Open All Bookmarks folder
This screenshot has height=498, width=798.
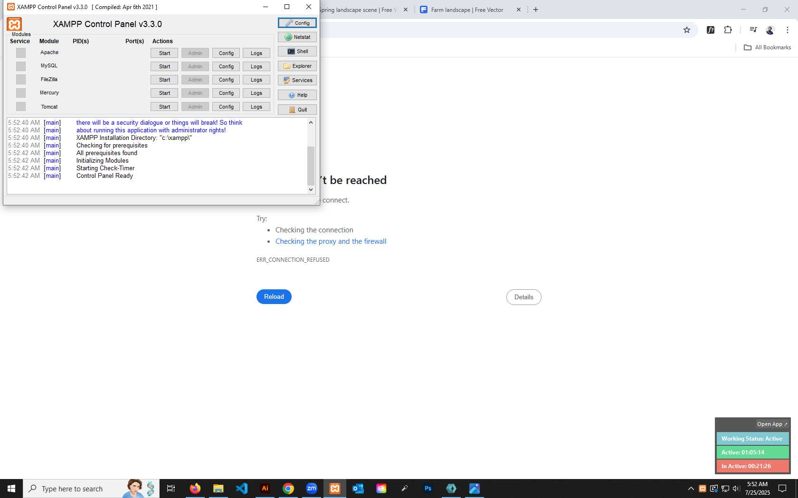click(x=767, y=47)
